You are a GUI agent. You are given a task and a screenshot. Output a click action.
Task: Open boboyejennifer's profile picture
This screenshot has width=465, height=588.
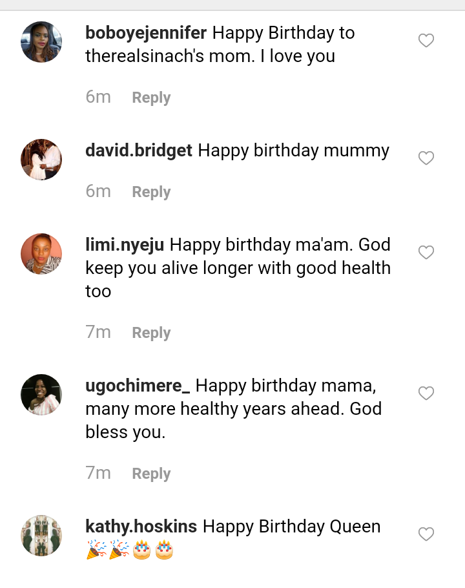[x=41, y=42]
